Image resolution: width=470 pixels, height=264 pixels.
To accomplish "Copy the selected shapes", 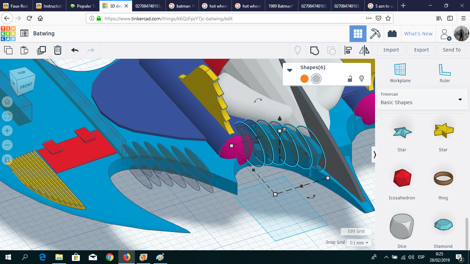I will click(8, 50).
